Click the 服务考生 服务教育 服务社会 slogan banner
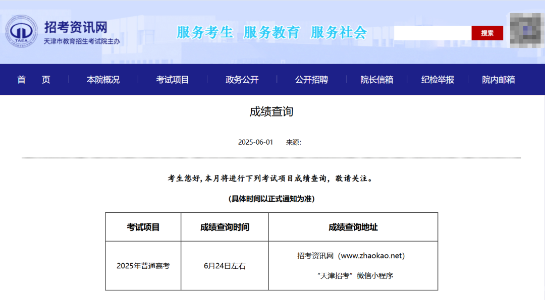Image resolution: width=545 pixels, height=300 pixels. (x=271, y=33)
